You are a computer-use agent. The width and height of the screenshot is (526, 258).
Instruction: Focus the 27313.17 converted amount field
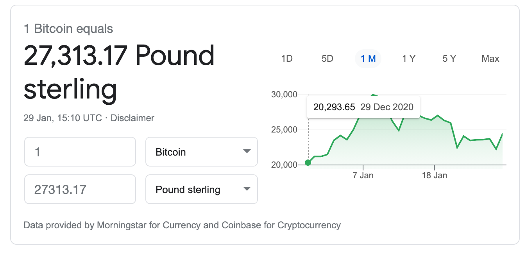click(80, 190)
